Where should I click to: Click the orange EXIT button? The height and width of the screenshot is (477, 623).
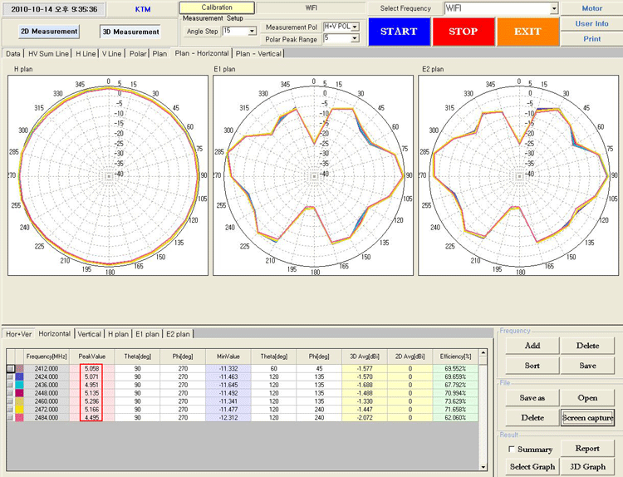527,32
